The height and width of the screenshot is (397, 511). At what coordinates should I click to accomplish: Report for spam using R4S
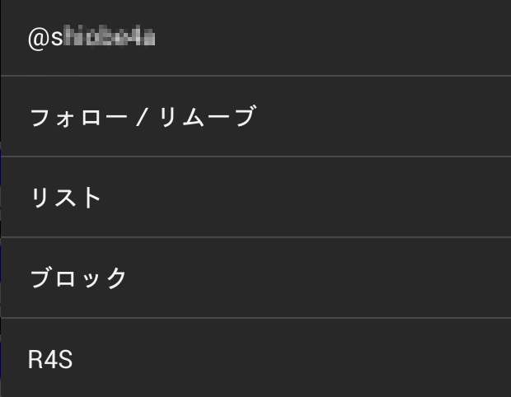255,360
